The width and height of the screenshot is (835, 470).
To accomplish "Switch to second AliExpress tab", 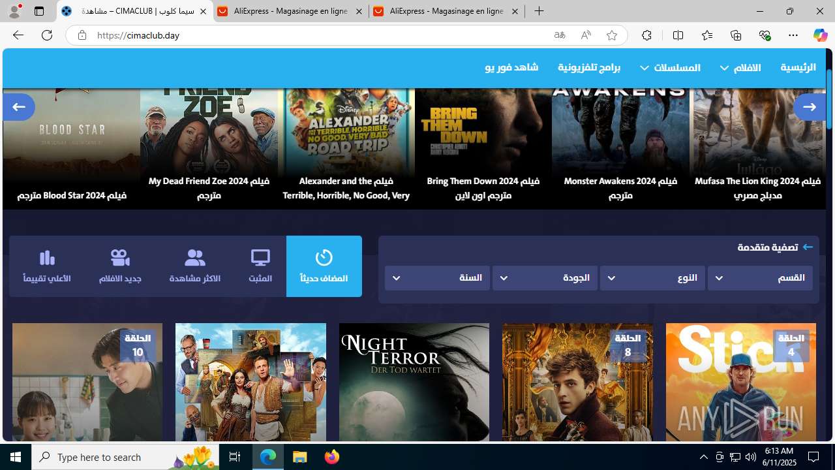I will click(x=447, y=11).
